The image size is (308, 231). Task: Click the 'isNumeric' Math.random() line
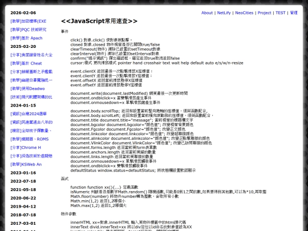coord(168,192)
